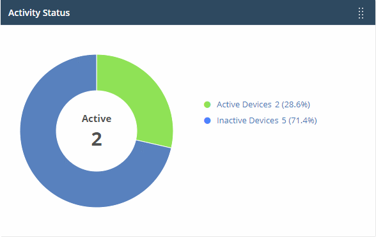Screen dimensions: 376x237
Task: Click the word Devices in the Inactive legend row
Action: tap(264, 120)
